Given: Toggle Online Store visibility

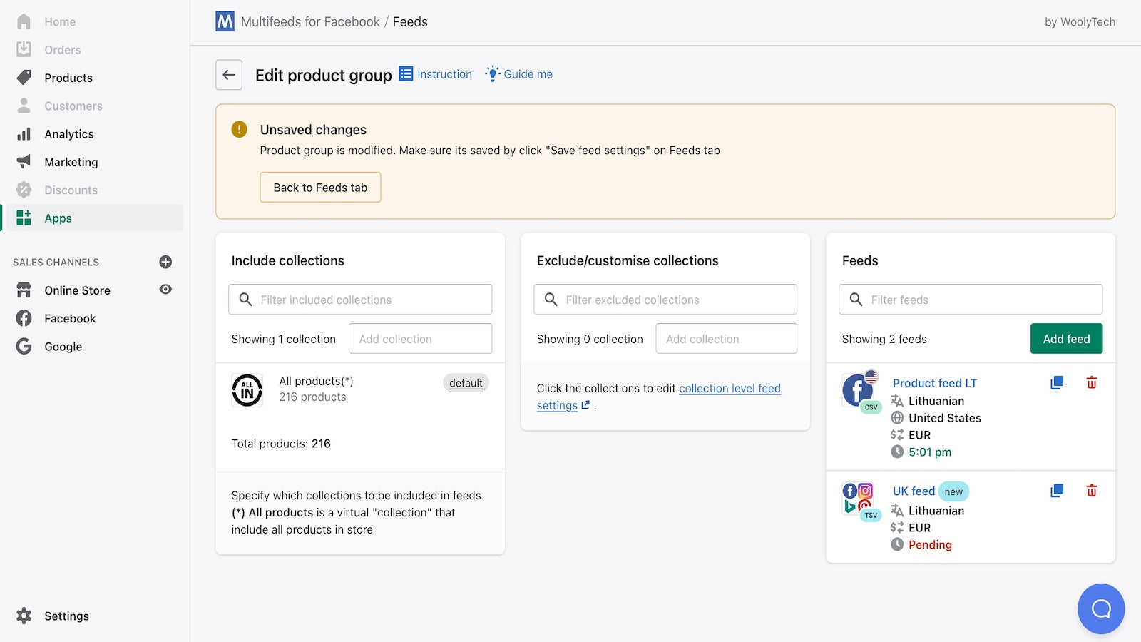Looking at the screenshot, I should coord(165,290).
